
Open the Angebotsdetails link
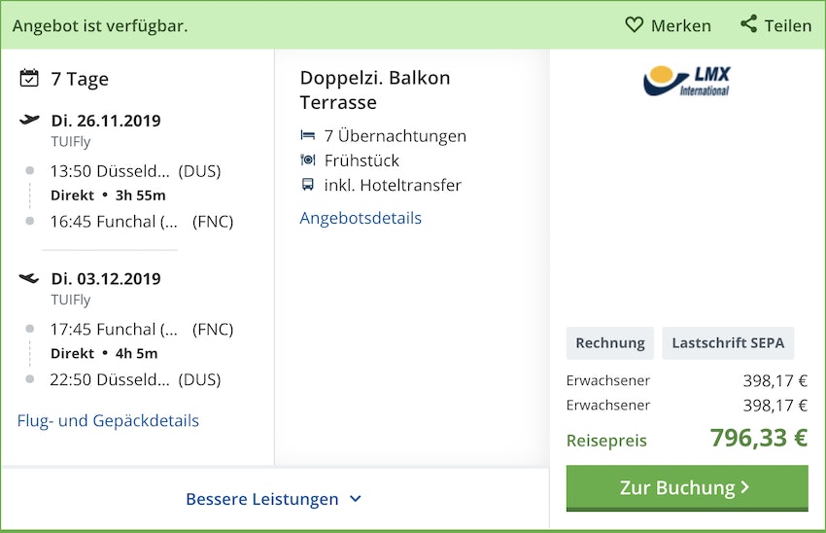[x=361, y=218]
